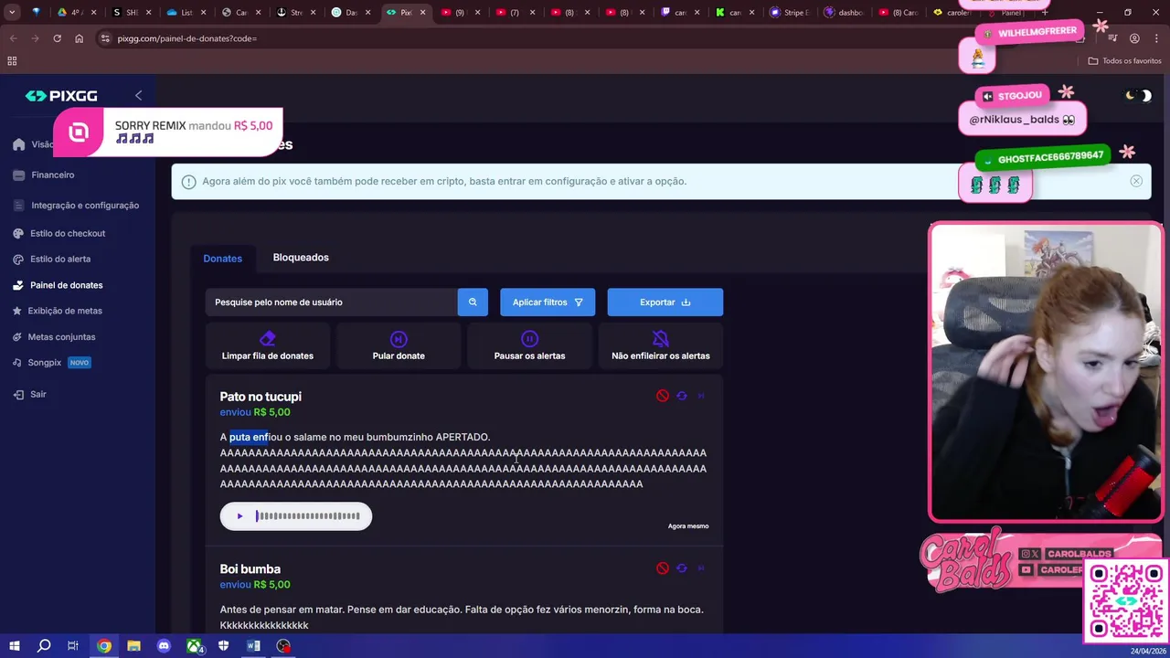The width and height of the screenshot is (1170, 658).
Task: Go to the Chrome home page
Action: coord(79,38)
